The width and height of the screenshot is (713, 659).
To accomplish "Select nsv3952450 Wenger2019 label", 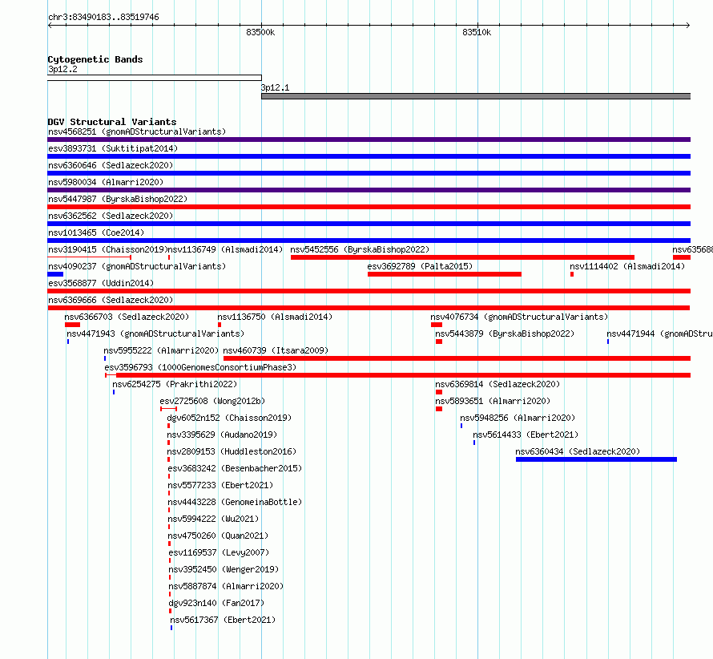I will (224, 570).
